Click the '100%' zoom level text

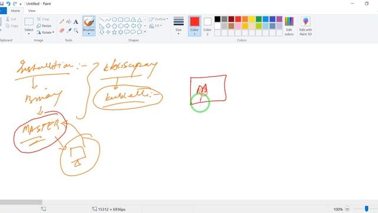pos(338,209)
